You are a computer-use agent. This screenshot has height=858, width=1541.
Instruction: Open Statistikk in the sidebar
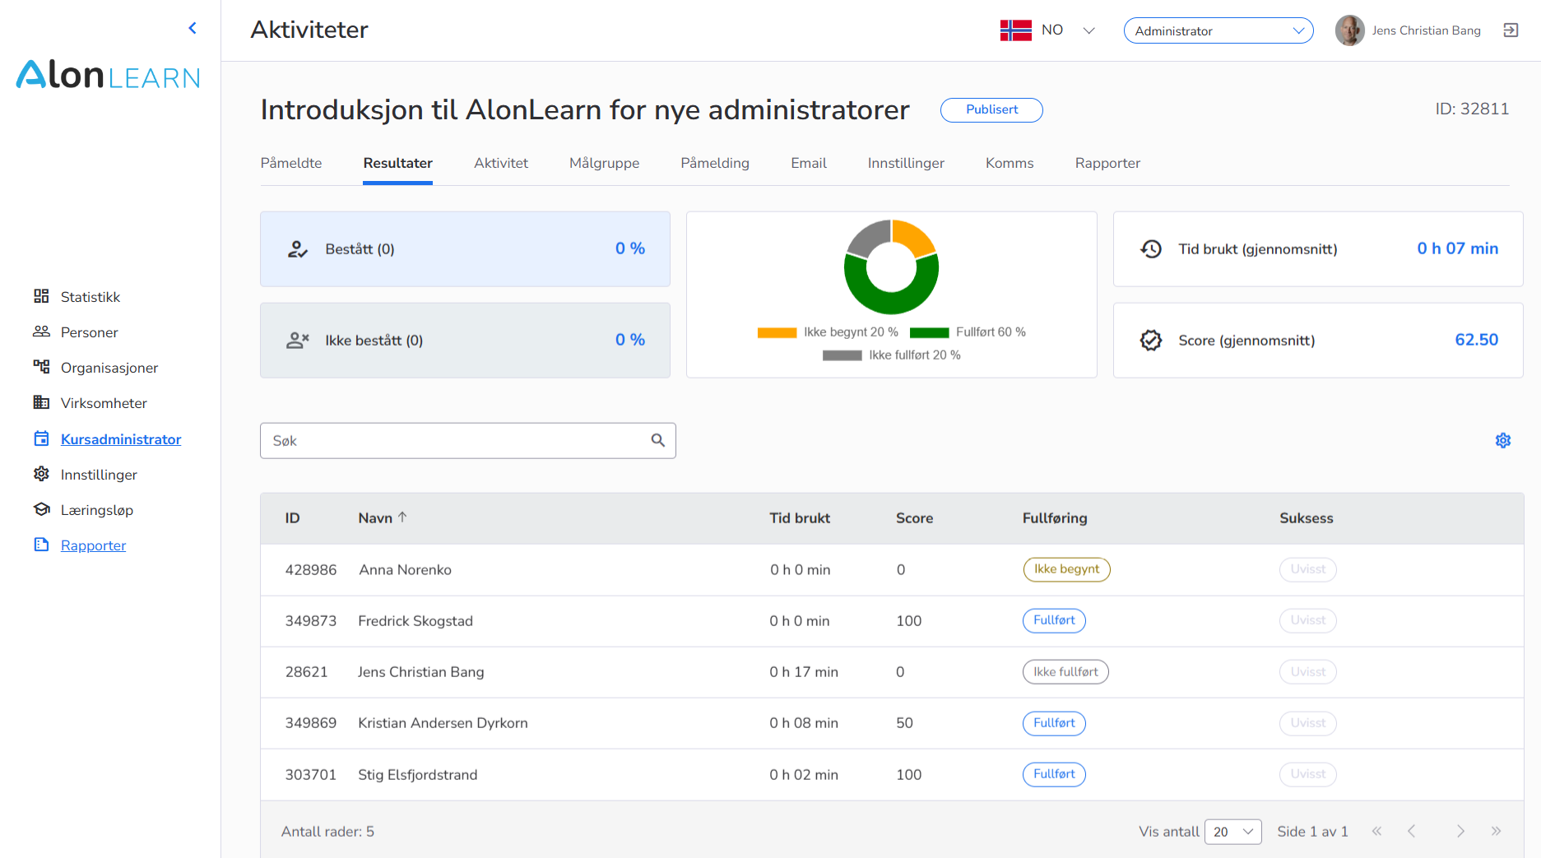click(91, 296)
